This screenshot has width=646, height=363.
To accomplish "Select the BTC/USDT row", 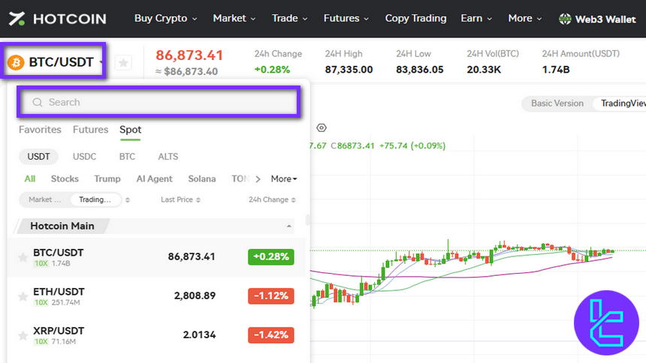I will point(156,257).
